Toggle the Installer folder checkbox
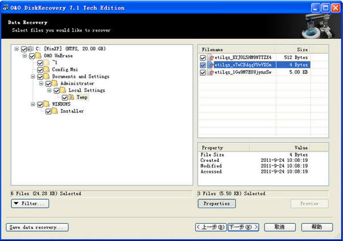The image size is (344, 241). click(49, 111)
